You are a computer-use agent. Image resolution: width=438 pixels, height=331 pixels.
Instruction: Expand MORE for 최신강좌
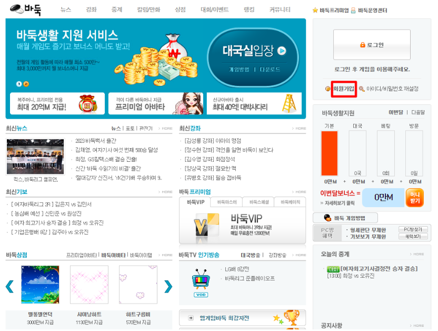pyautogui.click(x=299, y=128)
